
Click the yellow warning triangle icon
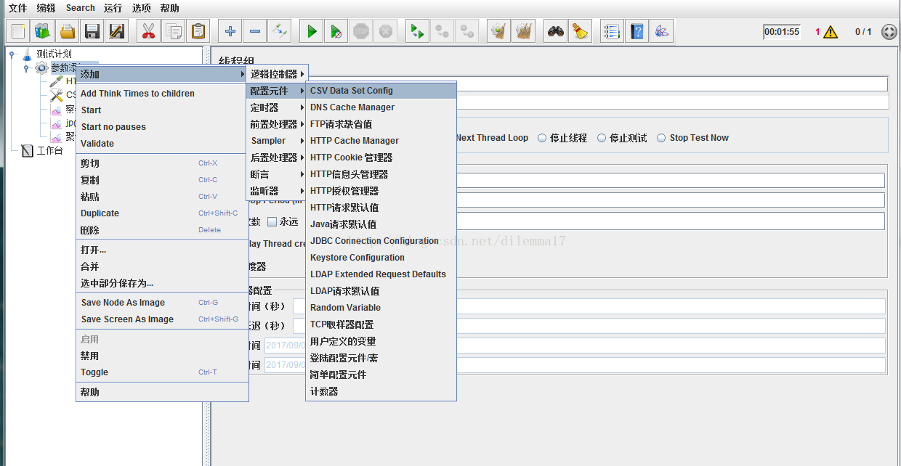click(831, 32)
